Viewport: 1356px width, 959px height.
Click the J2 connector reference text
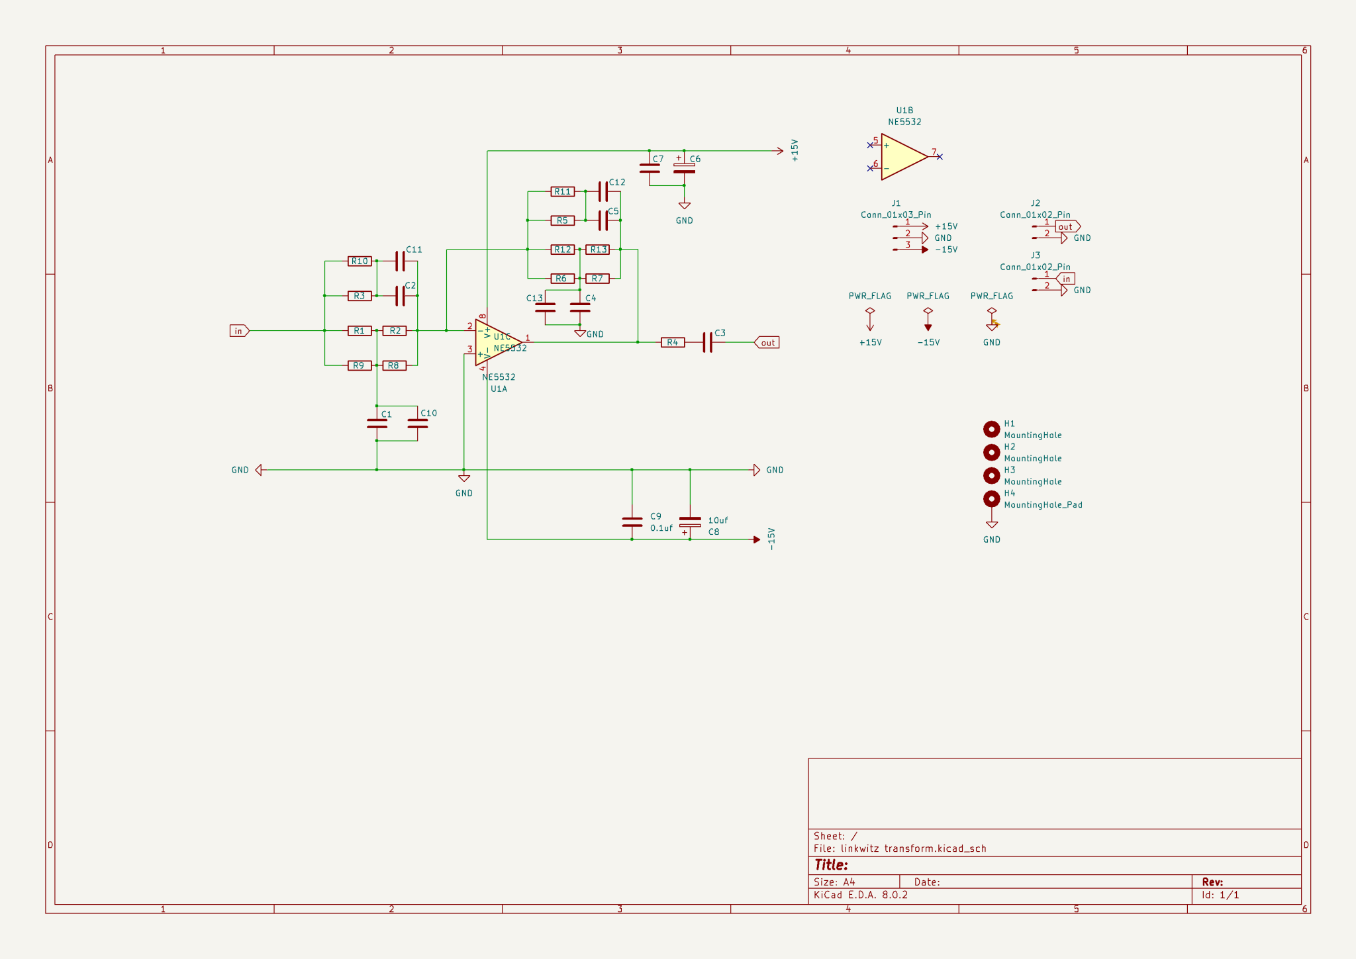(1036, 203)
